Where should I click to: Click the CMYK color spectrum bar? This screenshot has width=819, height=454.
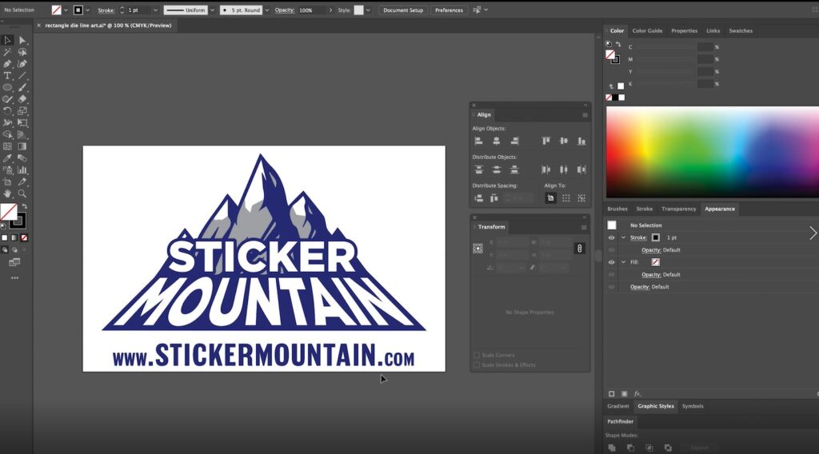pyautogui.click(x=713, y=152)
